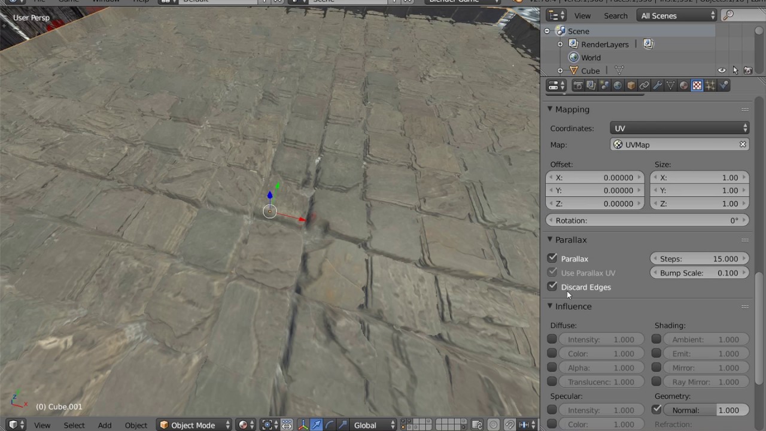Screen dimensions: 766x431
Task: Open the Global orientation dropdown
Action: [375, 425]
